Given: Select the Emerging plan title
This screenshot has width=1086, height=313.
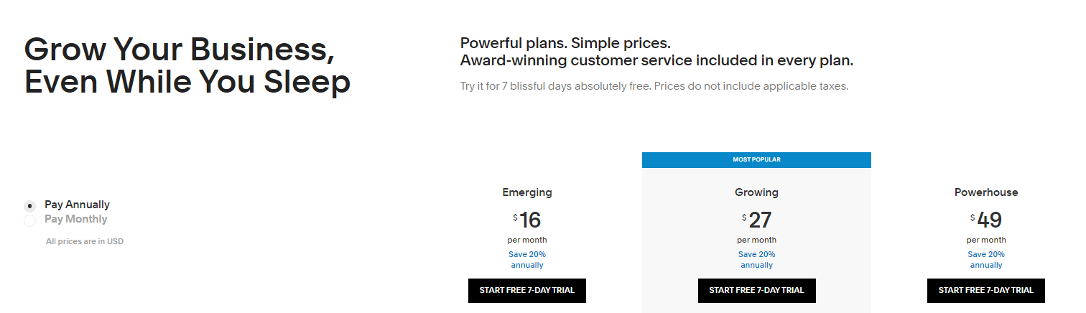Looking at the screenshot, I should tap(527, 192).
